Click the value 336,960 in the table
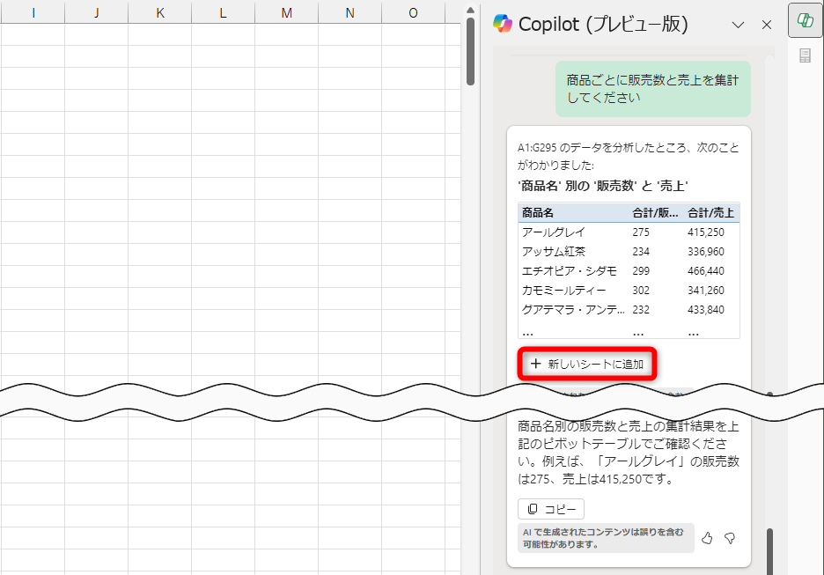 (x=706, y=251)
